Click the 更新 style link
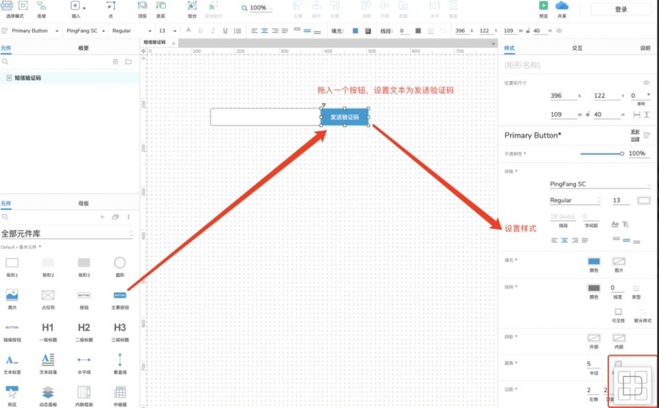Viewport: 659px width, 408px height. (x=635, y=132)
